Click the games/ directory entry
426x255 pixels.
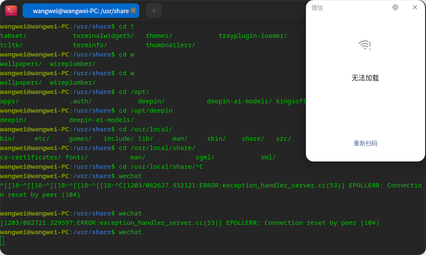tap(81, 139)
